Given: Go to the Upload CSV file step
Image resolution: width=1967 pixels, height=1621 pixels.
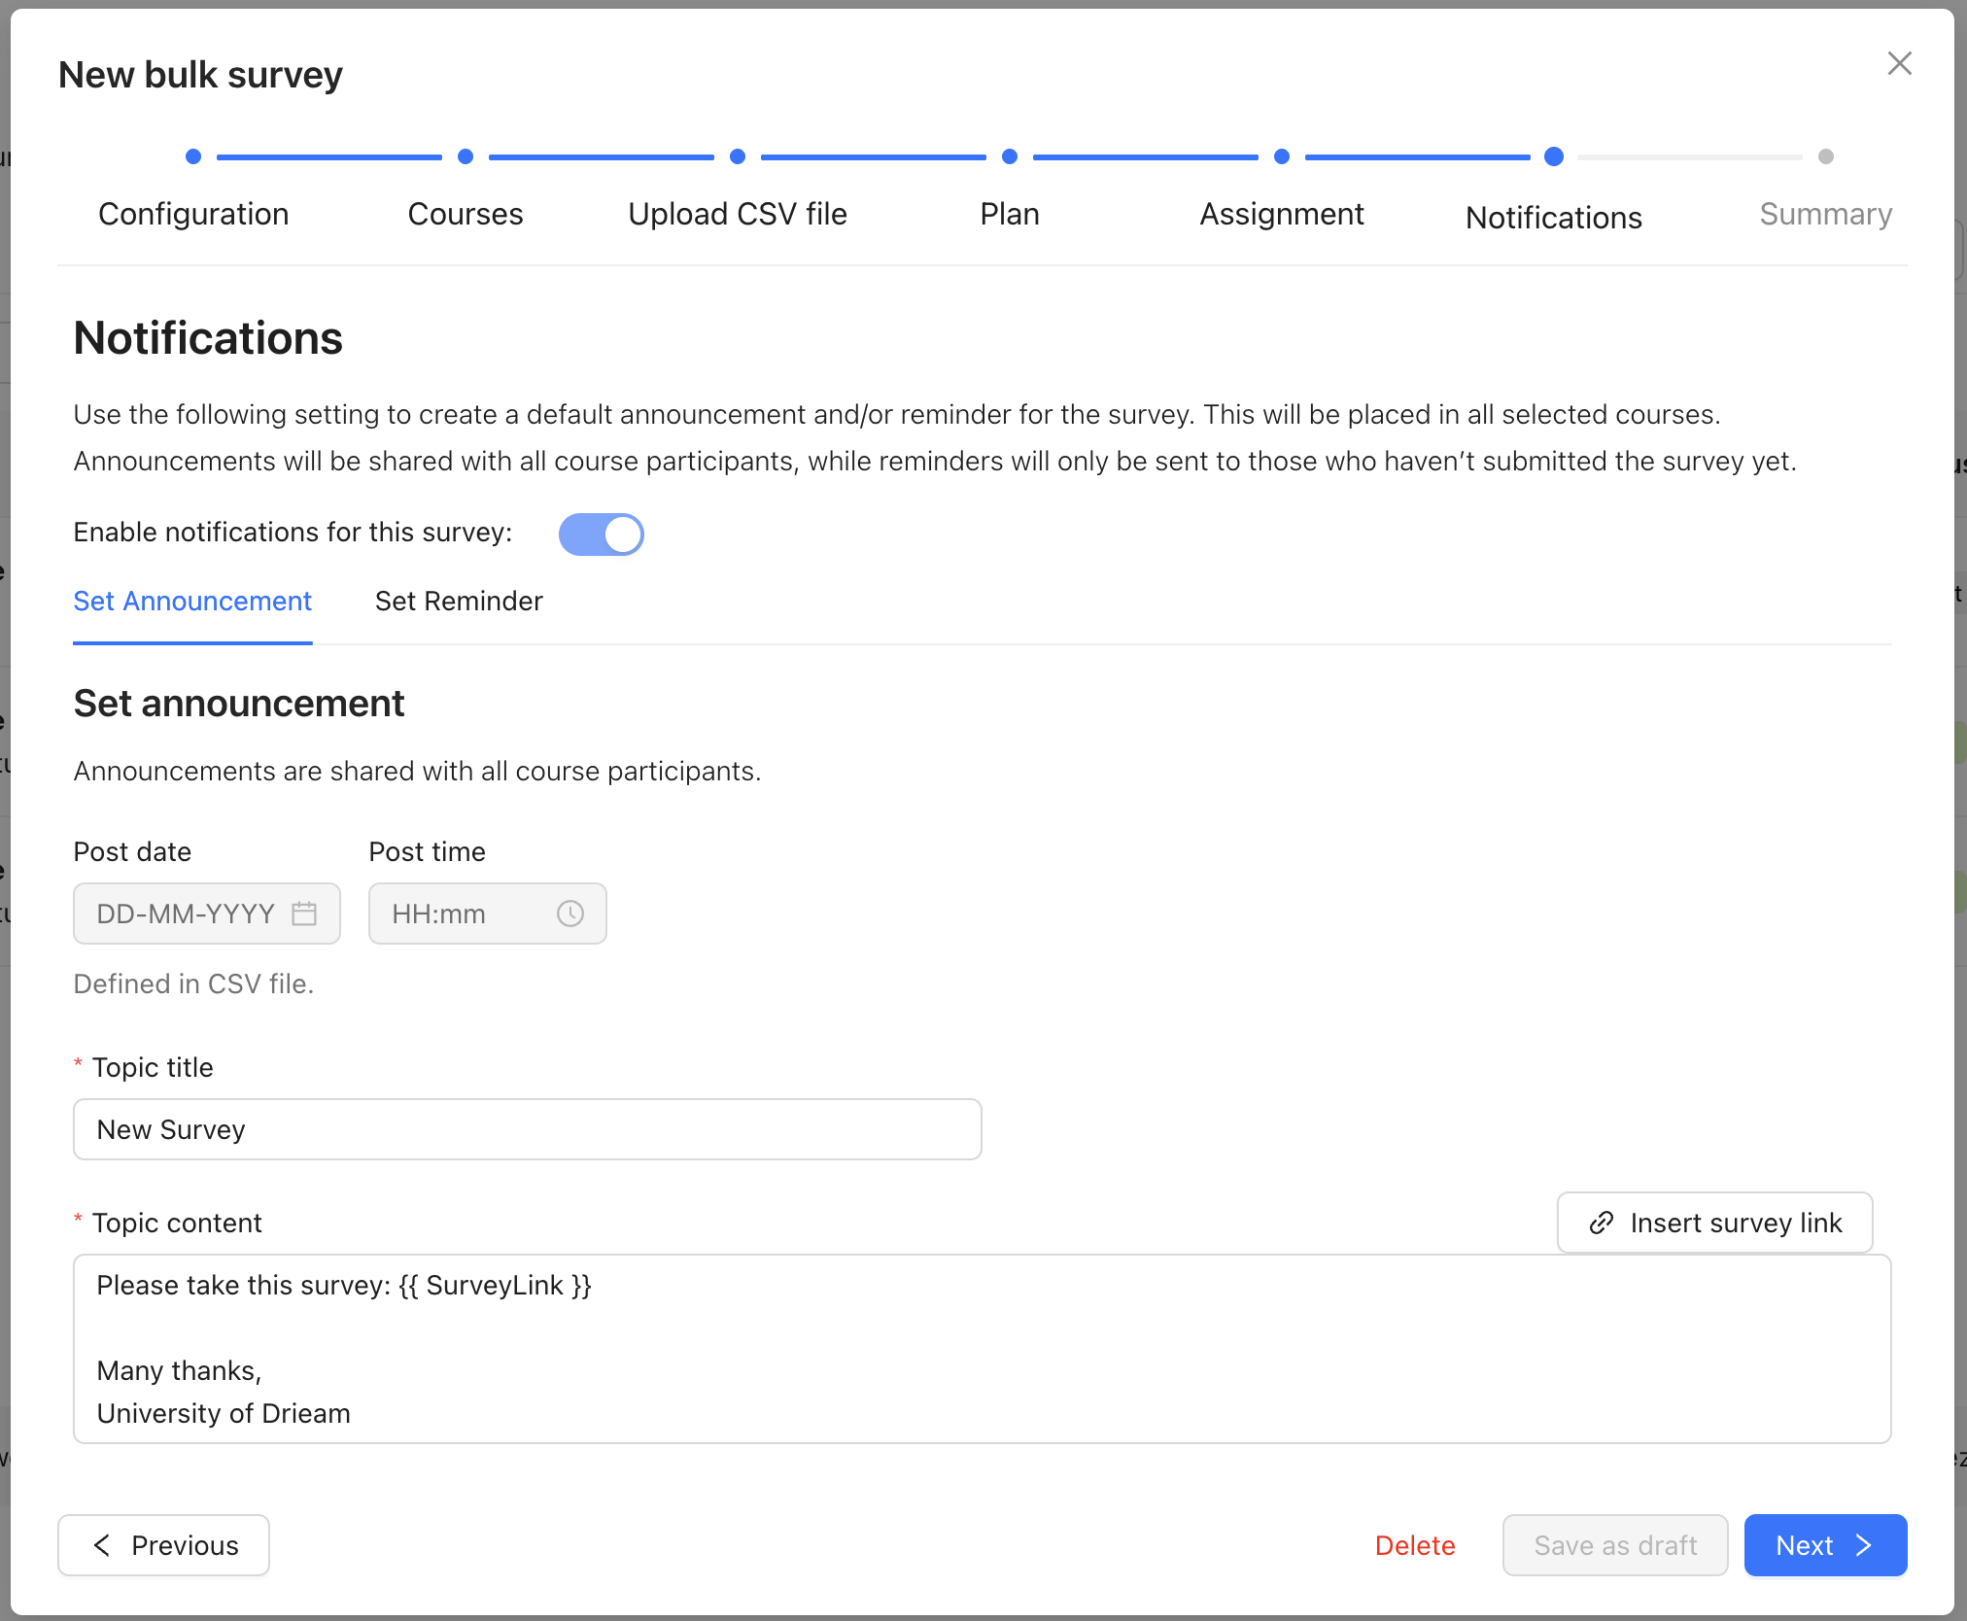Looking at the screenshot, I should point(738,214).
